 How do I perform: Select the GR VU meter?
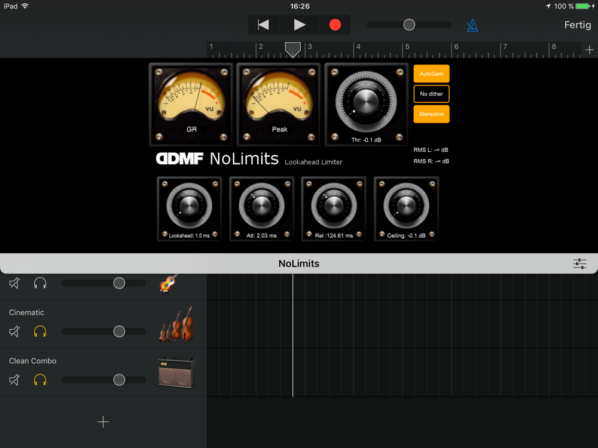coord(191,105)
